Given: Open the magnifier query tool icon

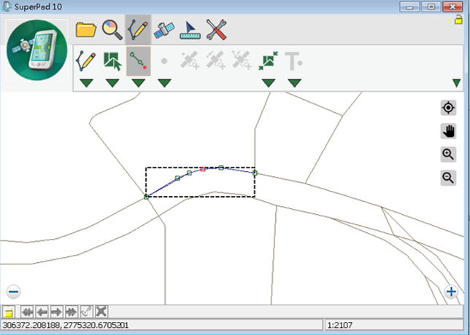Looking at the screenshot, I should (x=112, y=30).
